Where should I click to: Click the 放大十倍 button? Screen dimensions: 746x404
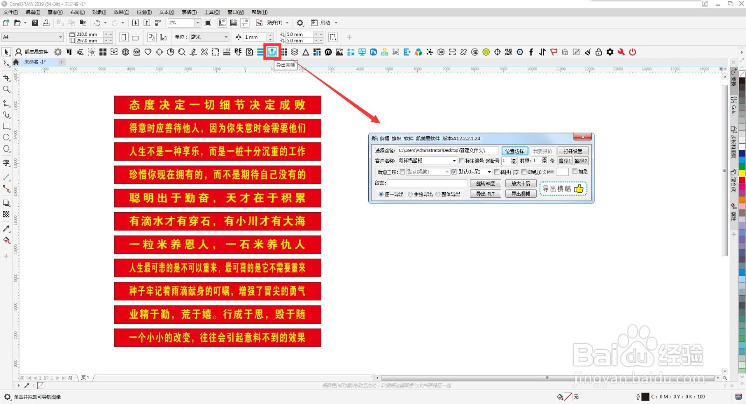[521, 183]
